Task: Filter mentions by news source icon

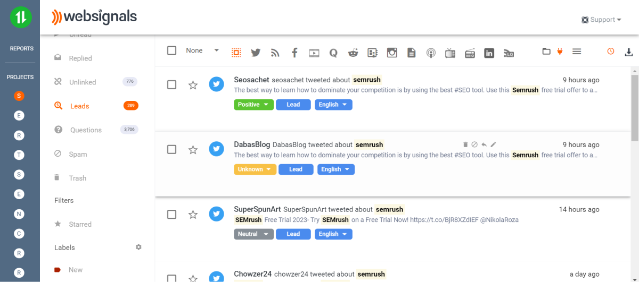Action: (x=372, y=53)
